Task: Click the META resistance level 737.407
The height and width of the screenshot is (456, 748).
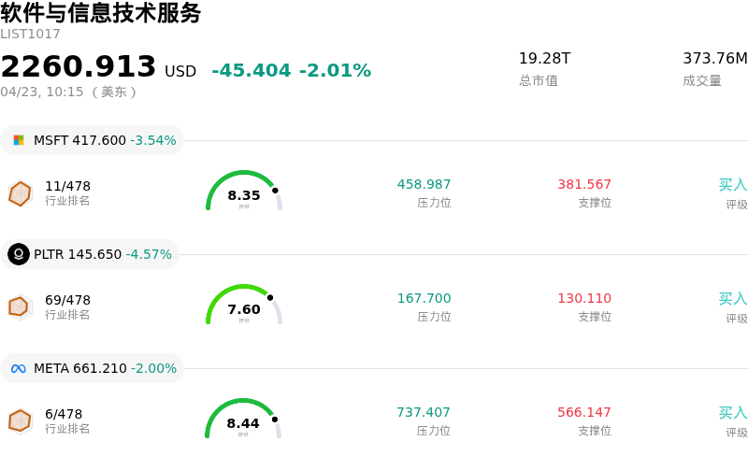Action: (424, 413)
